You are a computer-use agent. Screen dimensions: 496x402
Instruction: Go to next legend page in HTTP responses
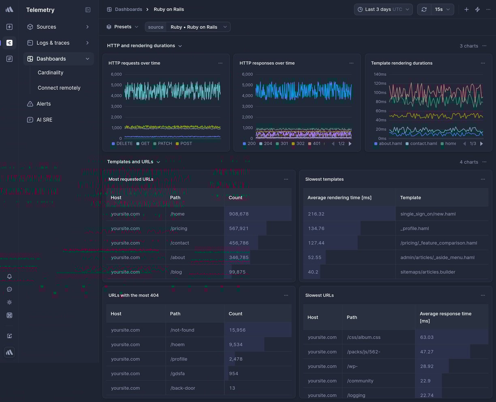coord(350,143)
